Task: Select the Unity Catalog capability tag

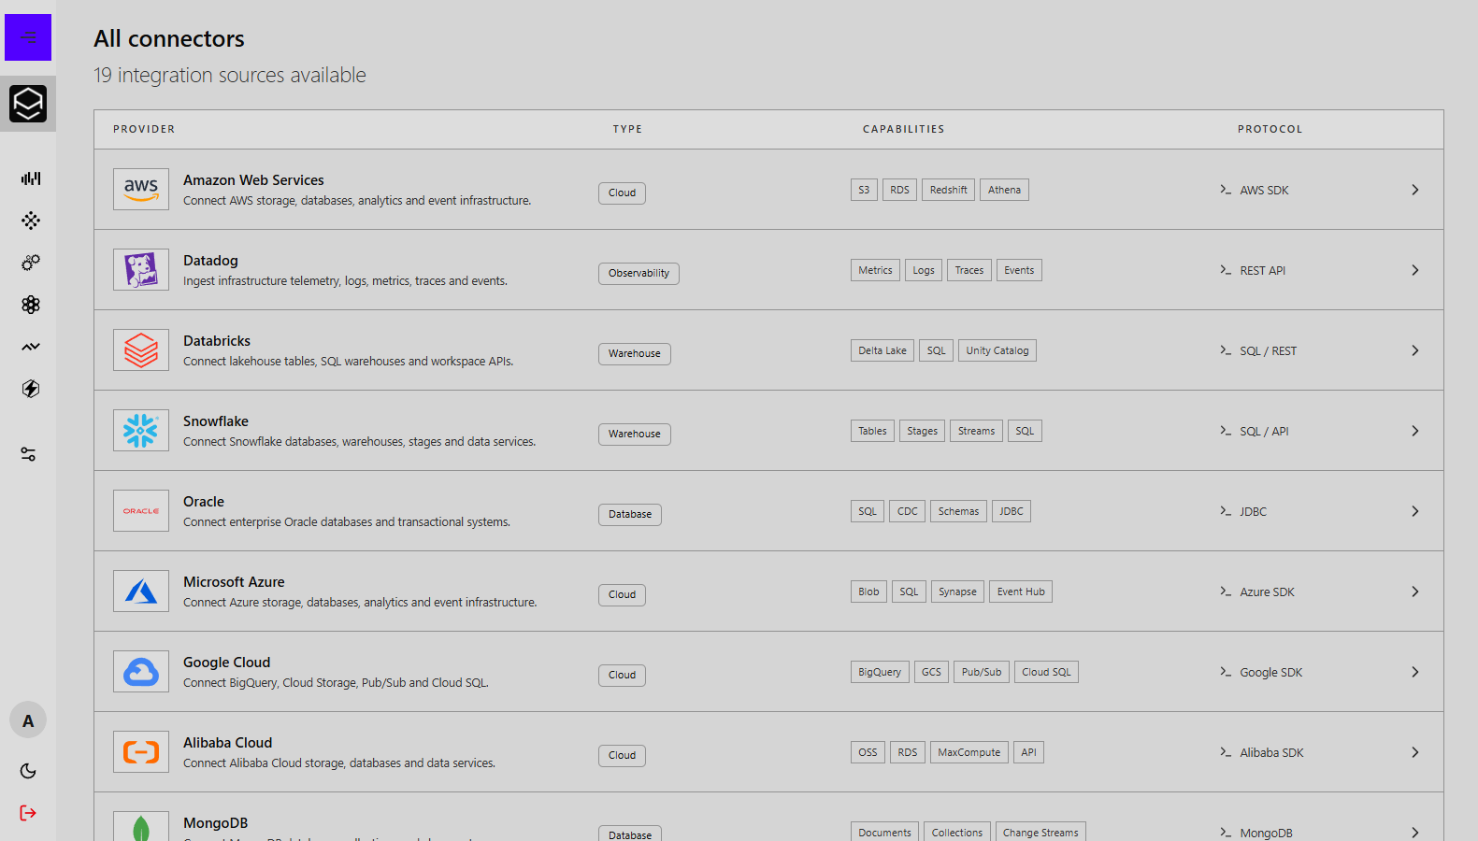Action: click(997, 350)
